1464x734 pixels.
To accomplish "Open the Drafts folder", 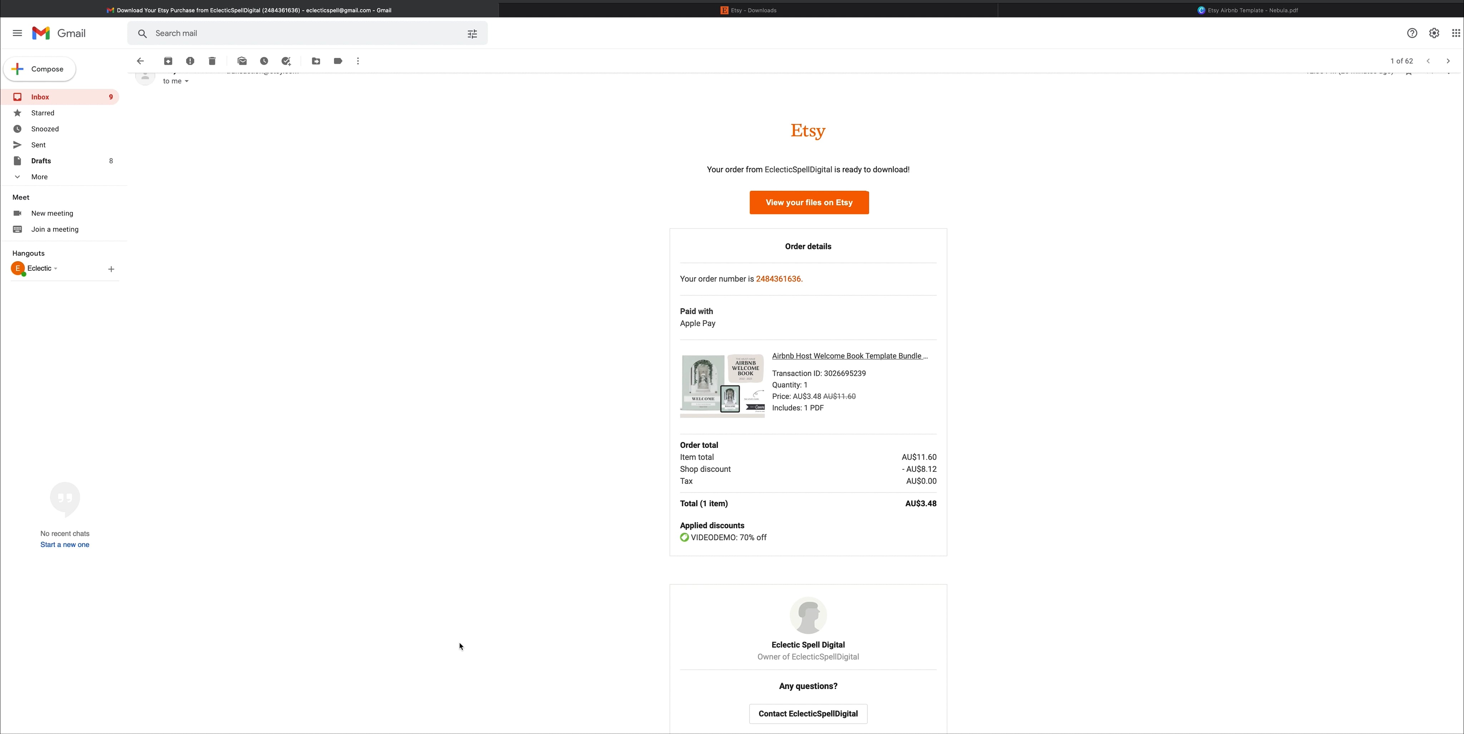I will (x=59, y=161).
